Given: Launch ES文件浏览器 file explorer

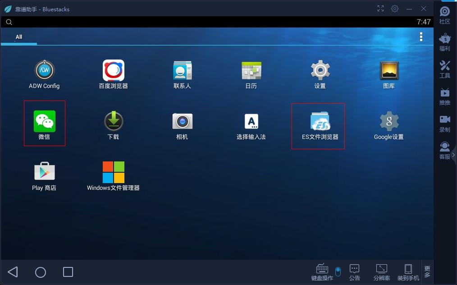Looking at the screenshot, I should [320, 125].
